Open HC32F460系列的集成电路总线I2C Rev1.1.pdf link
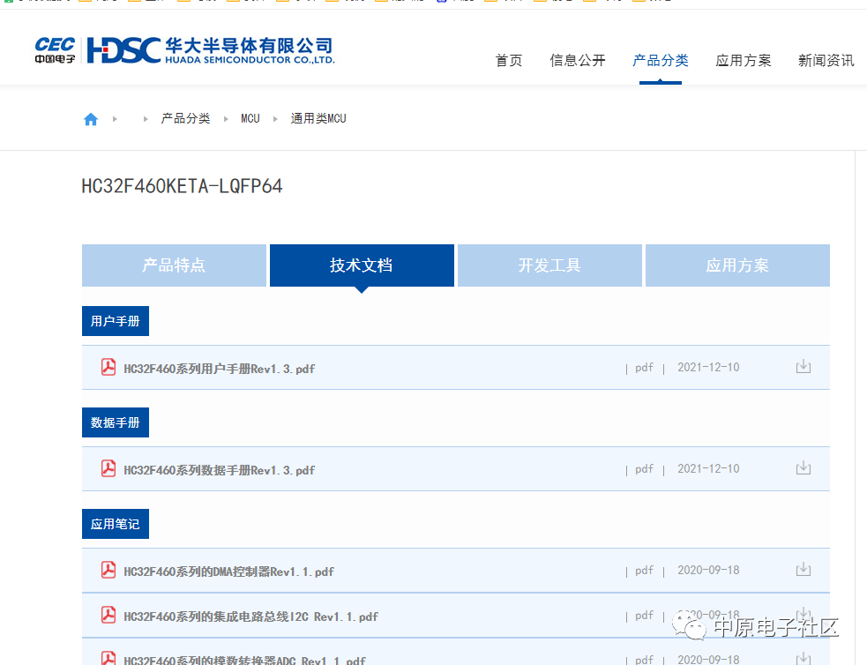This screenshot has width=867, height=665. pos(251,616)
